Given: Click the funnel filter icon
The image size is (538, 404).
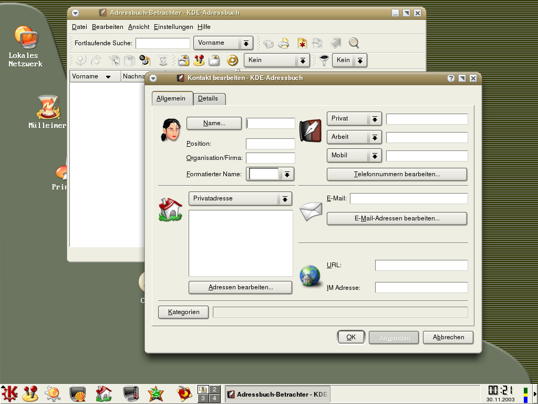Looking at the screenshot, I should (324, 60).
